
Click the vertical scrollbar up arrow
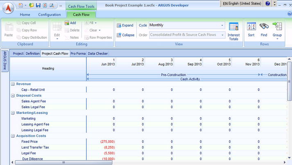click(289, 59)
